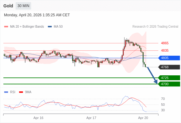Click the 4835 resistance level label

[x=165, y=50]
